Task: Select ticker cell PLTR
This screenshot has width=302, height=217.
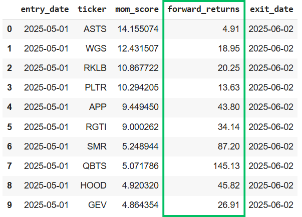Action: pos(96,87)
